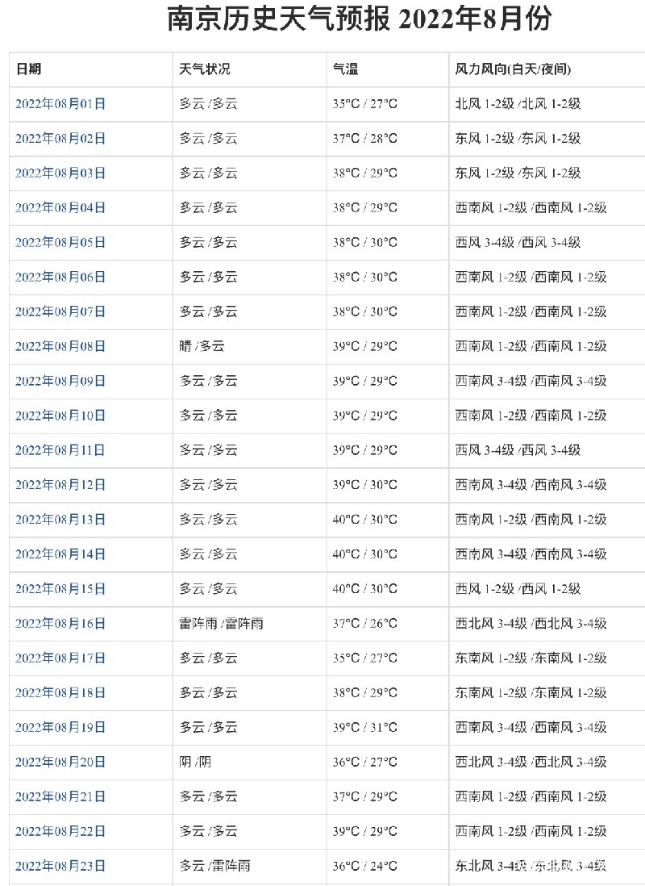Click the 气温 column header

[x=346, y=69]
